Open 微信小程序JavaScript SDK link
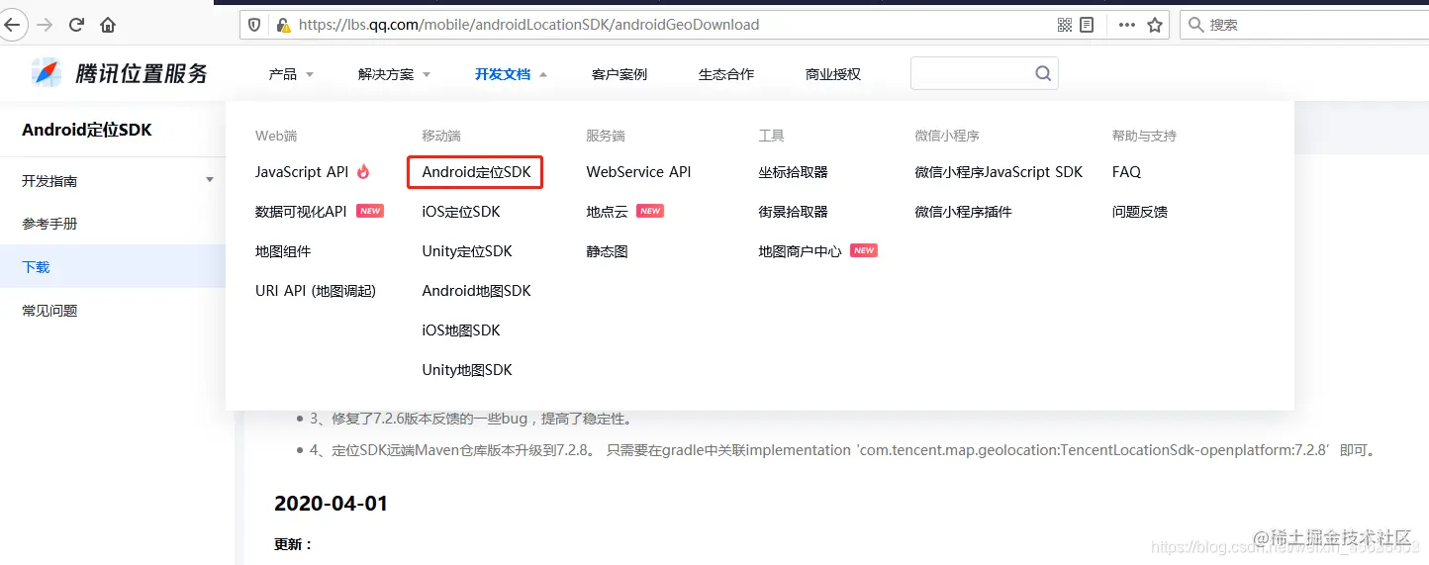The width and height of the screenshot is (1429, 565). 999,172
